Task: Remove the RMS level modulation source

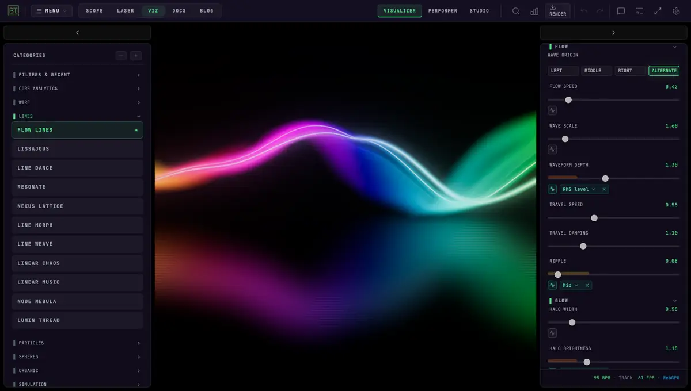Action: click(x=604, y=189)
